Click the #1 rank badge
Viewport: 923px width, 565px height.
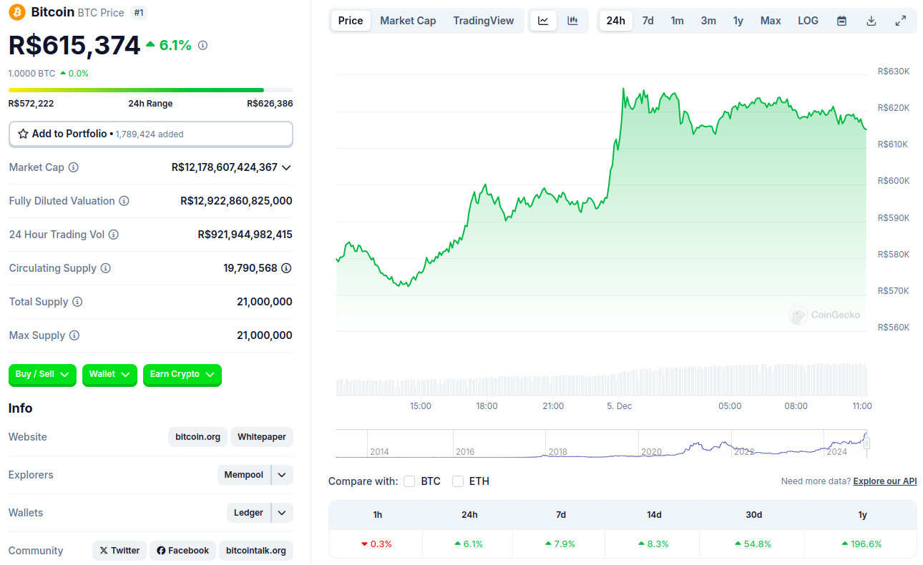pyautogui.click(x=140, y=13)
